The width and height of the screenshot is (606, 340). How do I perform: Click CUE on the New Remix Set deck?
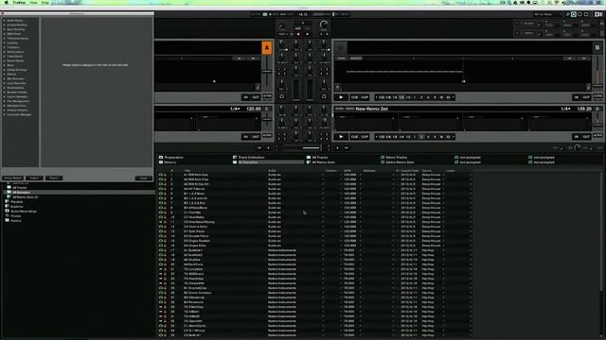354,137
